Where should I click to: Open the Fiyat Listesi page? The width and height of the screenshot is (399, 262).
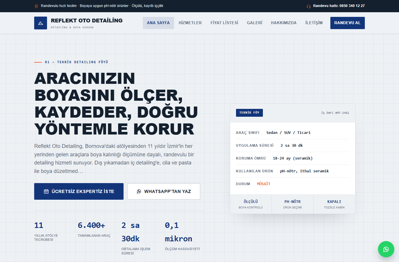(224, 23)
